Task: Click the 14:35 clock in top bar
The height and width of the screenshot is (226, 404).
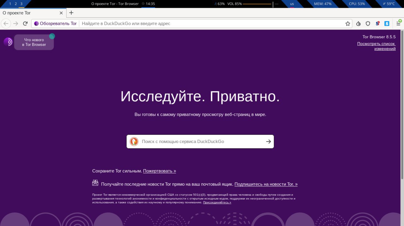Action: point(148,4)
